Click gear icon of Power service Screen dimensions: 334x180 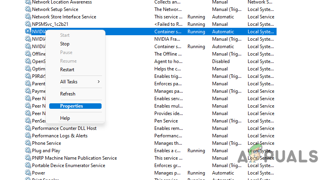(28, 173)
